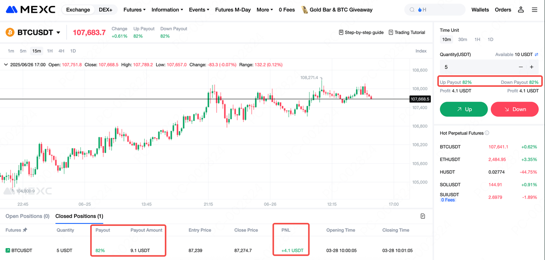Click the gold bar icon in the header
Image resolution: width=545 pixels, height=260 pixels.
(x=304, y=9)
